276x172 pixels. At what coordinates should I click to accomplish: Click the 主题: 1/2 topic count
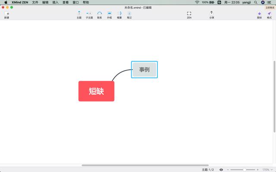208,169
